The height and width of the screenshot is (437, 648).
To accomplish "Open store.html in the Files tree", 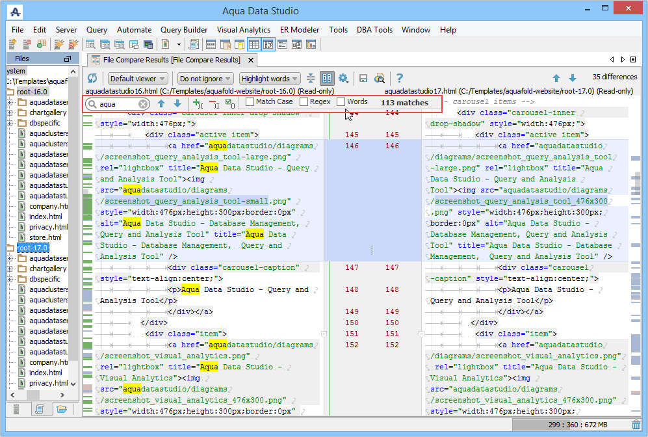I will [x=45, y=237].
